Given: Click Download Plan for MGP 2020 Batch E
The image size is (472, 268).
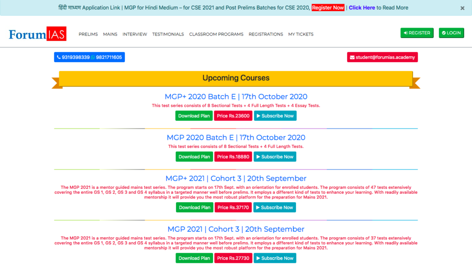Looking at the screenshot, I should (x=194, y=157).
